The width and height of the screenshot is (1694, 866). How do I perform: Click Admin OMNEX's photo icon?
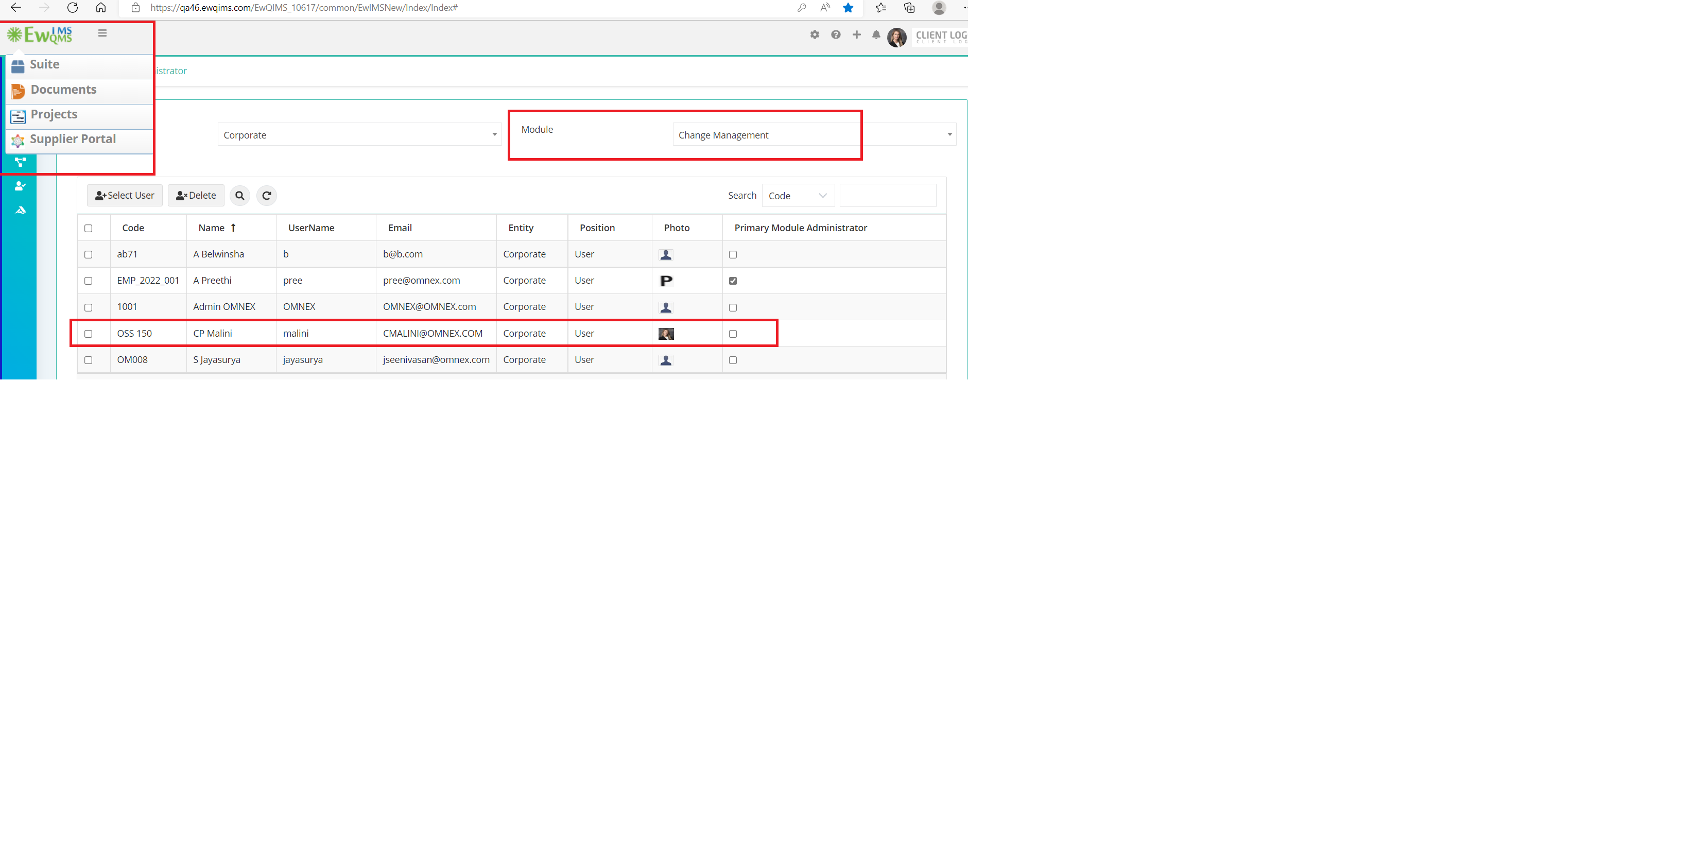666,308
